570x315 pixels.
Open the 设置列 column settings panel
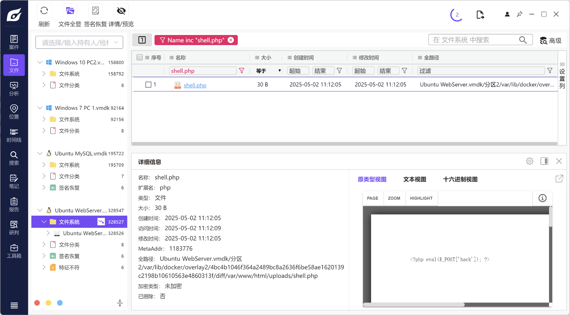[x=562, y=76]
